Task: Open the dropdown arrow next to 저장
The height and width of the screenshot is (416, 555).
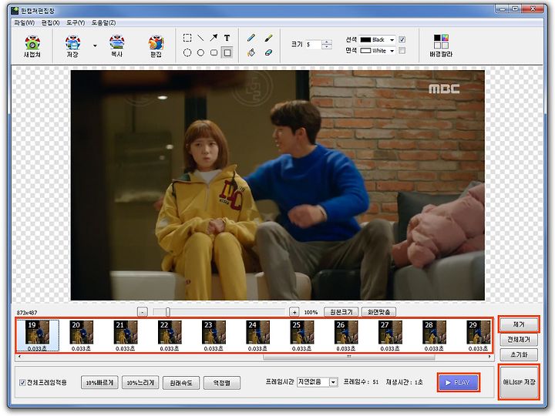Action: point(95,45)
